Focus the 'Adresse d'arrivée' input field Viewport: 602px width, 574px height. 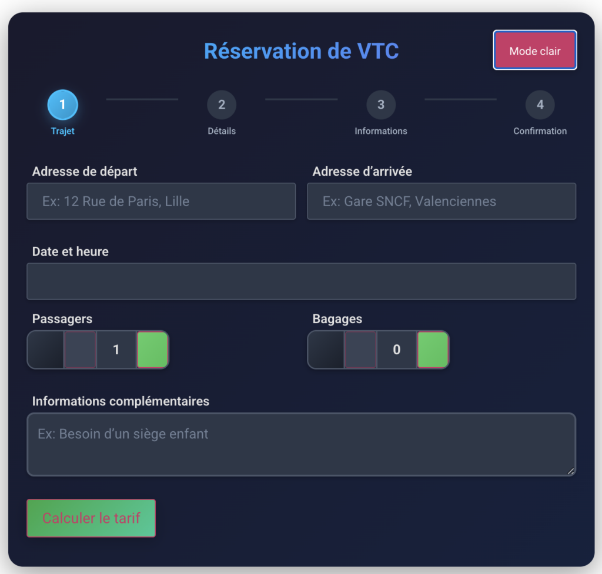(x=442, y=201)
